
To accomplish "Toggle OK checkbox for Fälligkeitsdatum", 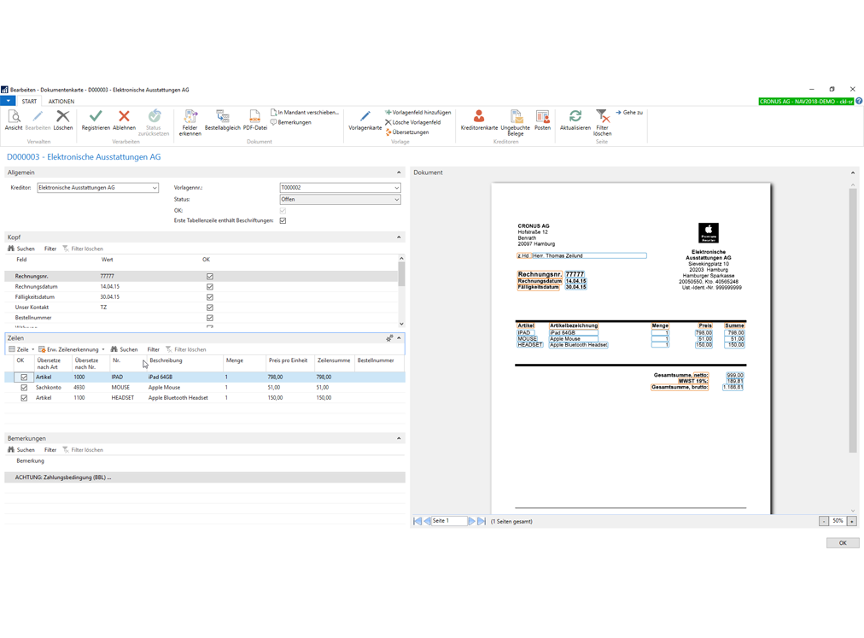I will (x=210, y=297).
